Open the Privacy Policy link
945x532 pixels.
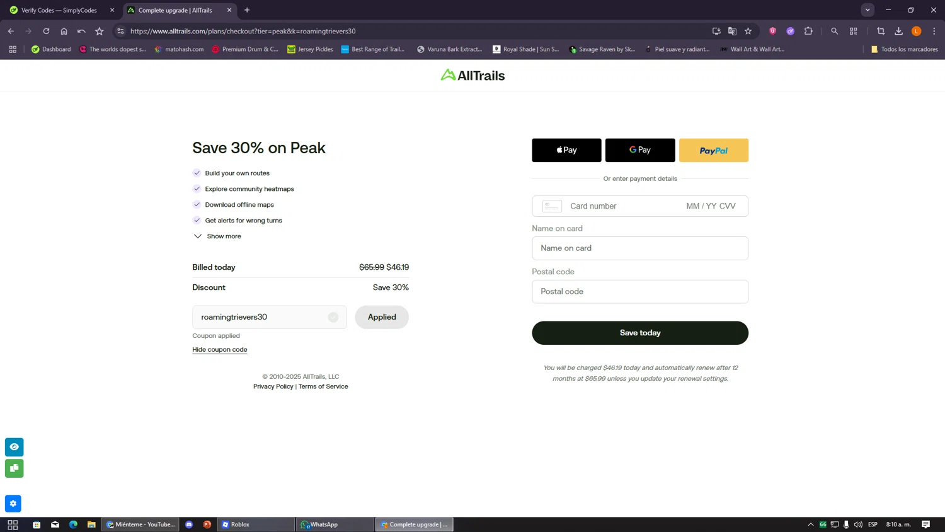tap(273, 386)
